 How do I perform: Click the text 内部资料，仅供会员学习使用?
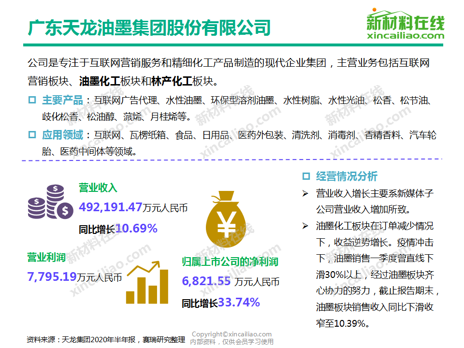tap(232, 342)
